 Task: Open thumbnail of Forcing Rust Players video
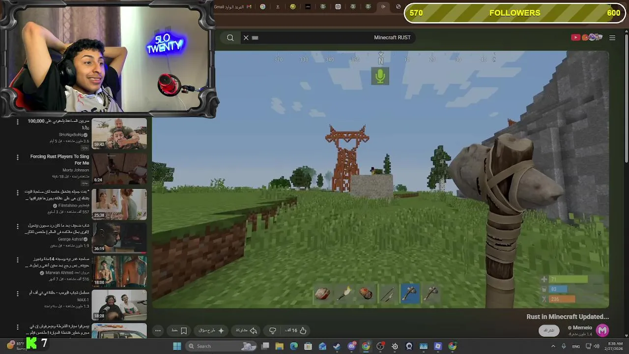point(119,169)
